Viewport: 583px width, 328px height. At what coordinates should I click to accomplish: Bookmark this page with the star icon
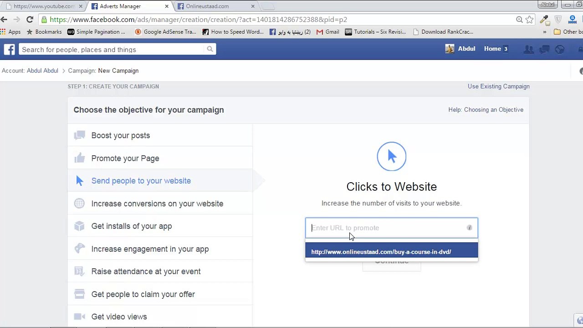(x=529, y=20)
